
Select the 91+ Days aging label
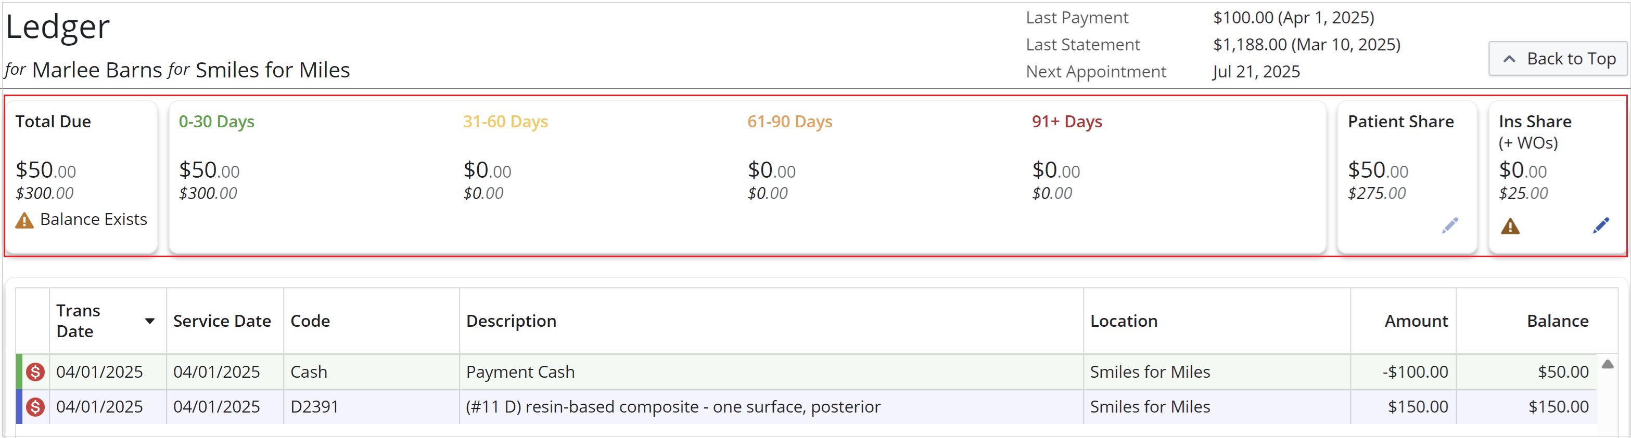(x=1067, y=122)
